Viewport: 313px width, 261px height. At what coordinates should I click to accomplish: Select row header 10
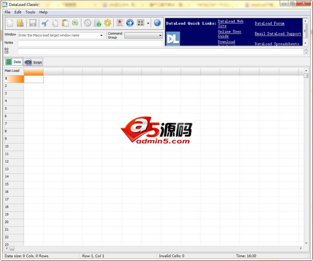point(14,146)
